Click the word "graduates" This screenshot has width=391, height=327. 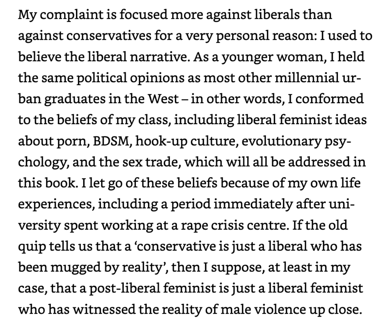point(75,100)
